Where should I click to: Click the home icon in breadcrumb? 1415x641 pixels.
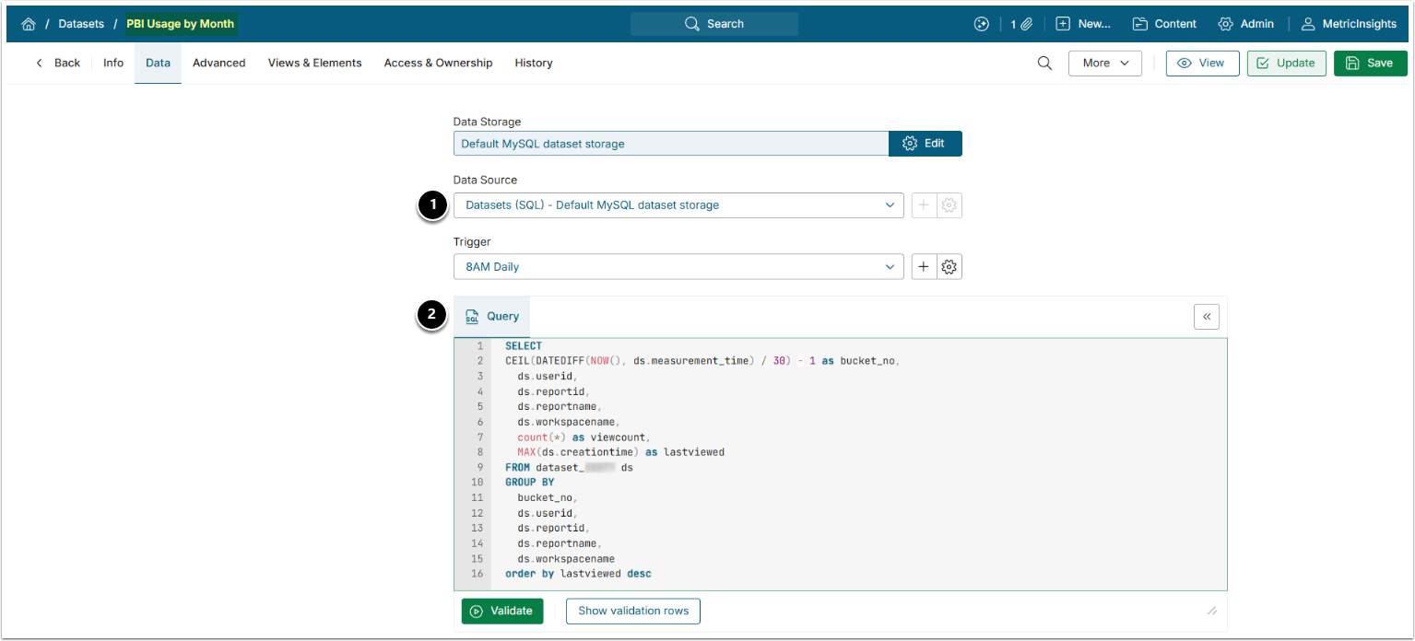(x=28, y=24)
